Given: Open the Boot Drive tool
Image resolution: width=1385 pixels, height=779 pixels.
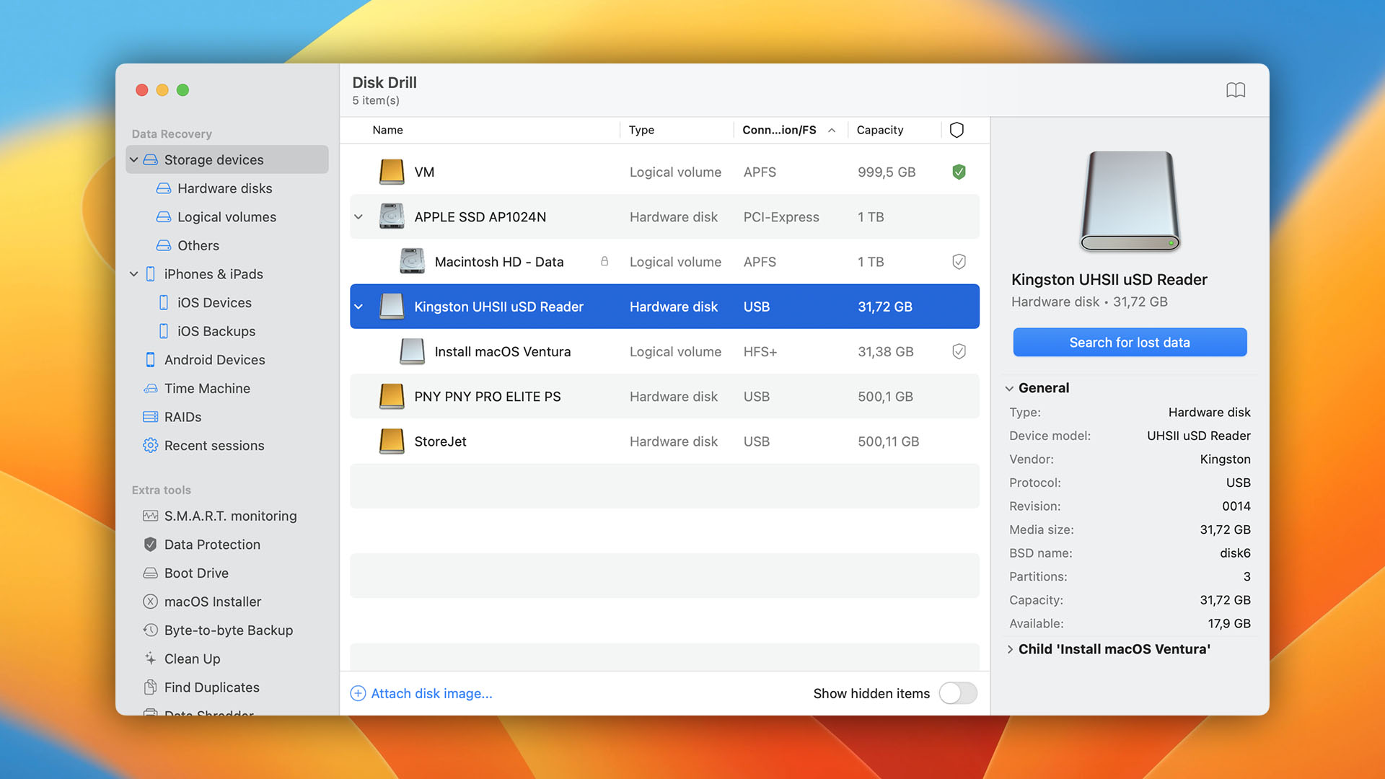Looking at the screenshot, I should click(x=198, y=573).
